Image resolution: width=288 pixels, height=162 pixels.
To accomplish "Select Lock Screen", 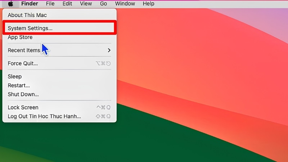I will click(x=59, y=107).
